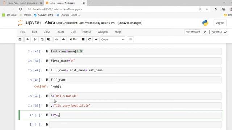This screenshot has width=232, height=130.
Task: Open the Insert menu
Action: 60,32
